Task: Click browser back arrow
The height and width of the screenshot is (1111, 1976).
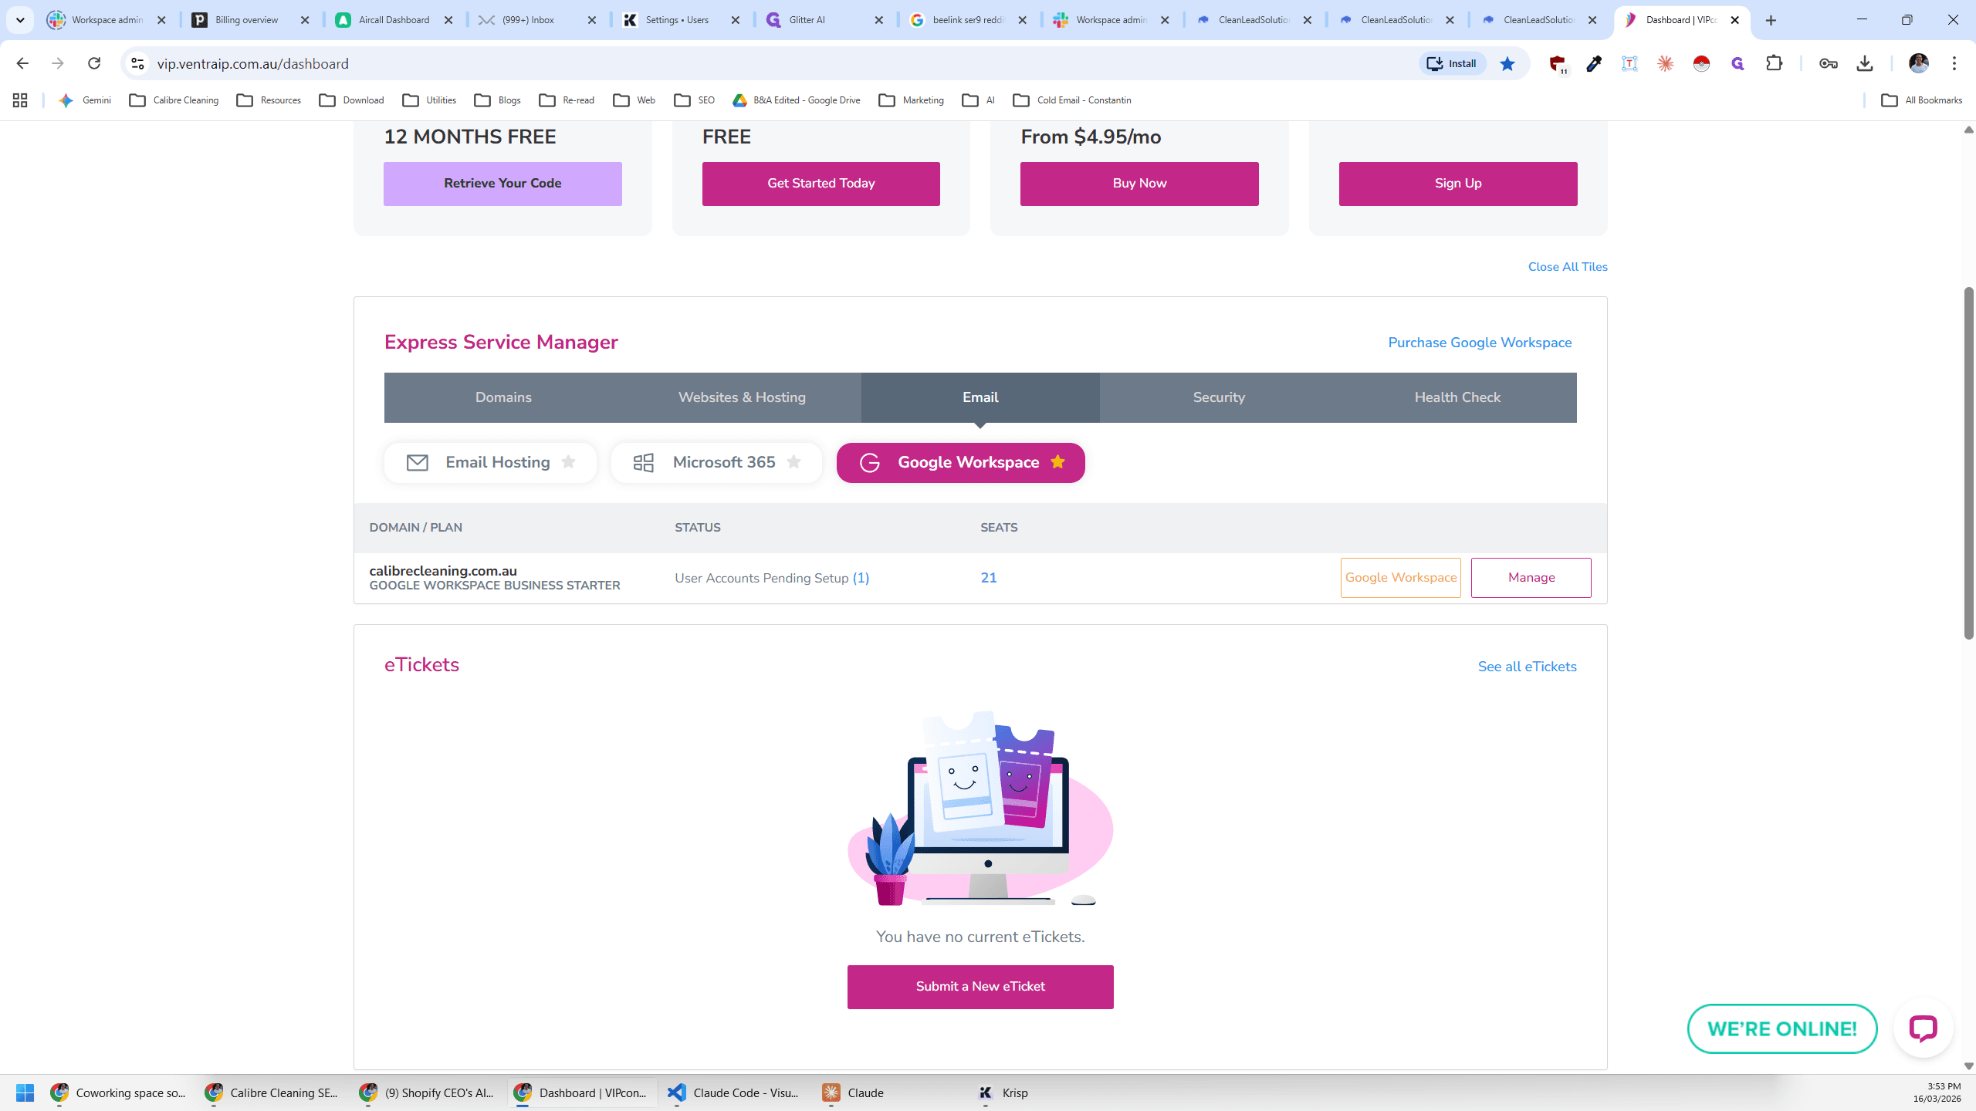Action: (x=22, y=63)
